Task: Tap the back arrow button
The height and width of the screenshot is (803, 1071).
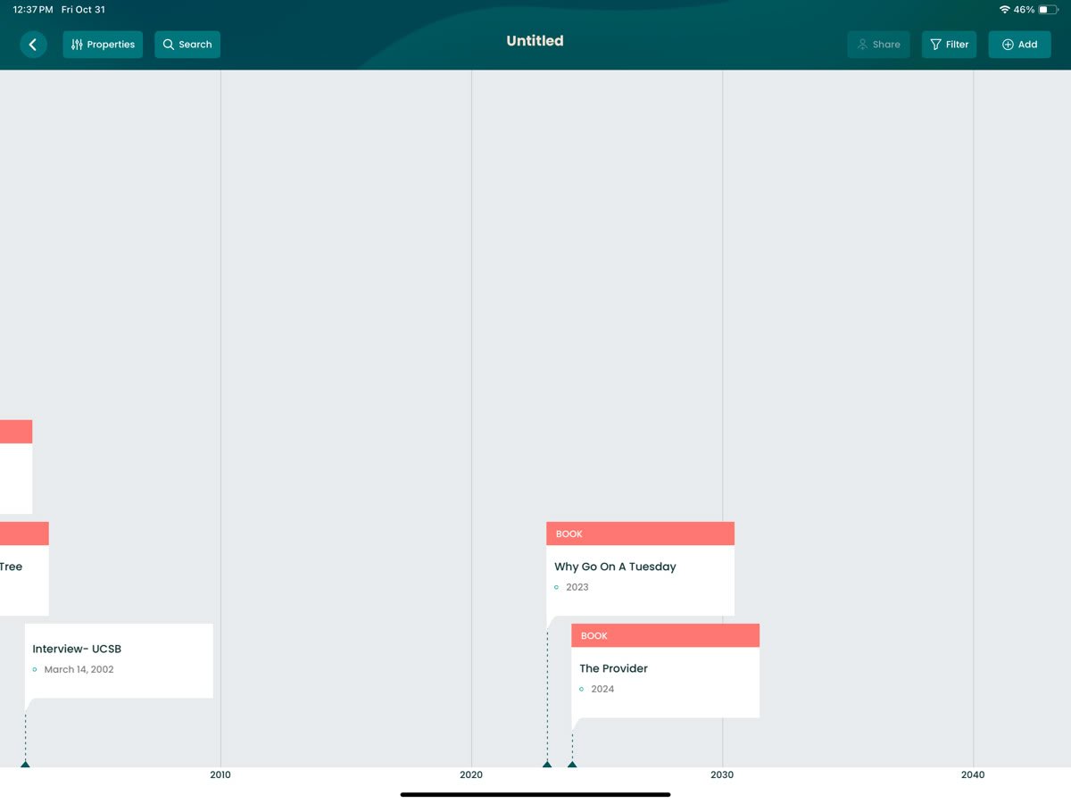Action: pyautogui.click(x=33, y=45)
